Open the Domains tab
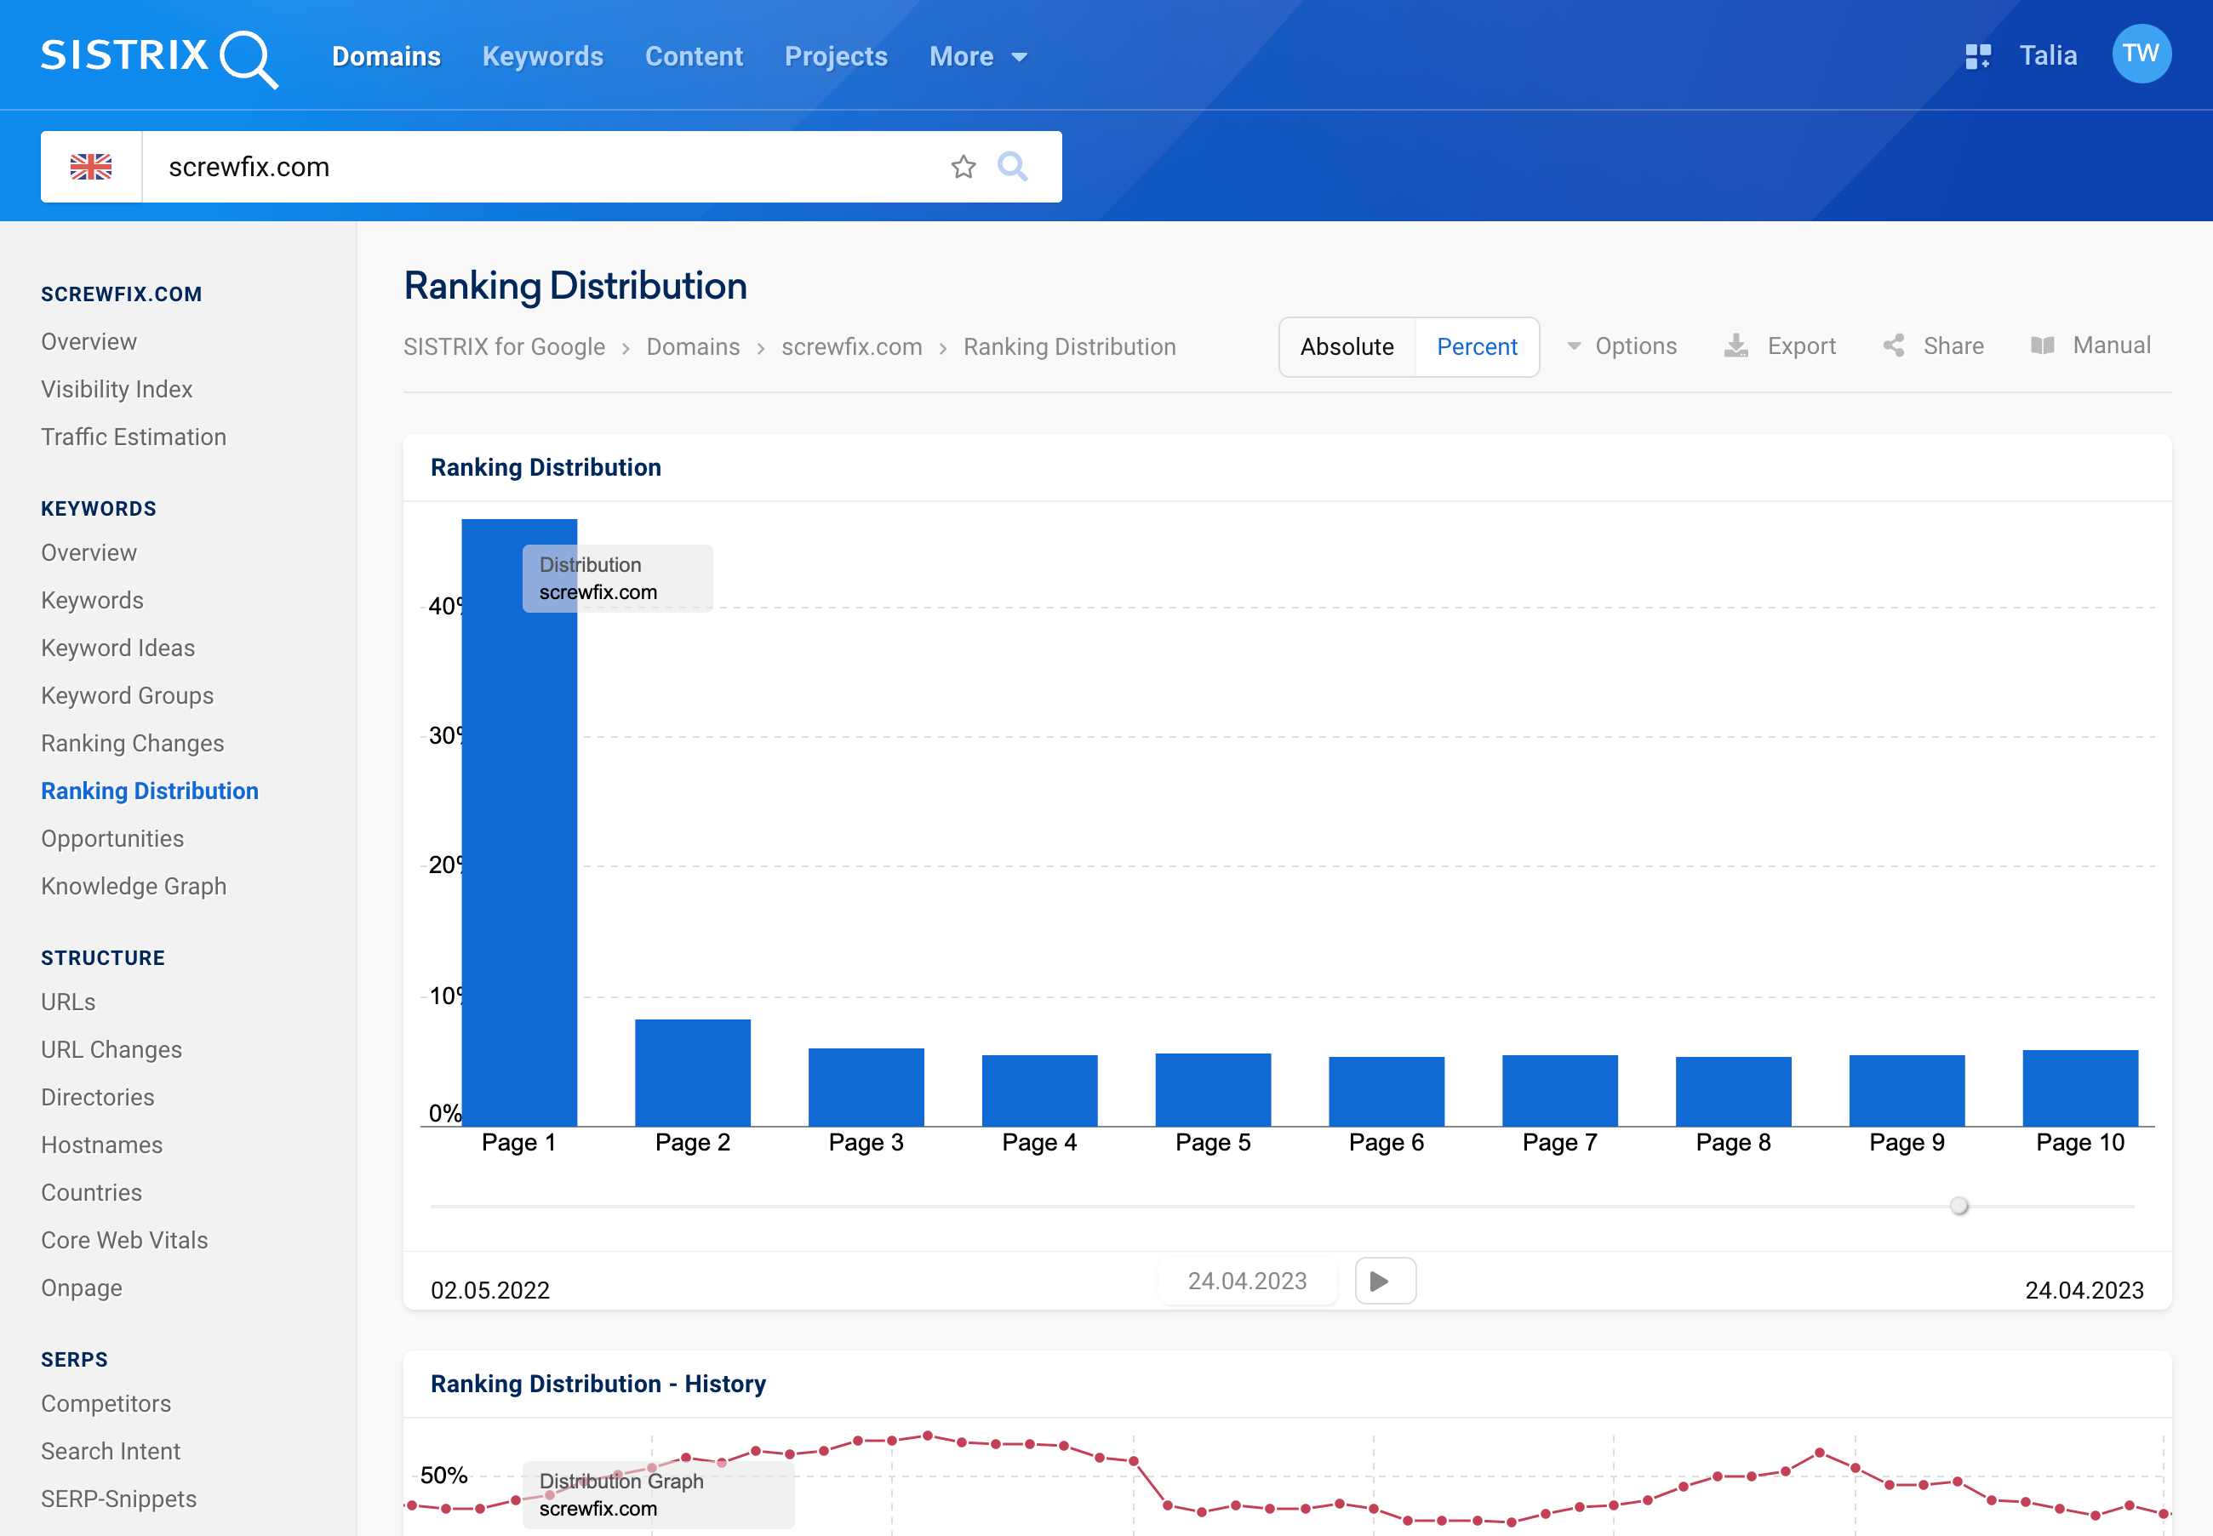2213x1536 pixels. coord(386,57)
